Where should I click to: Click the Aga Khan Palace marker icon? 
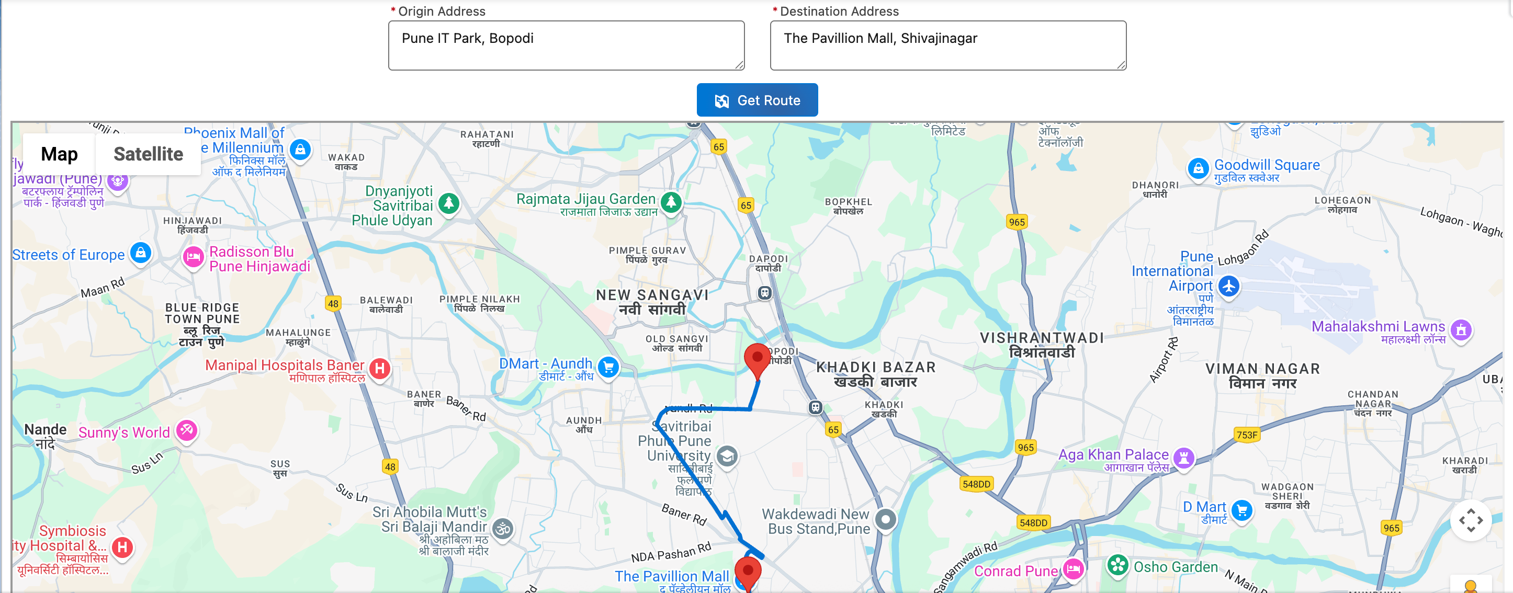pyautogui.click(x=1184, y=458)
